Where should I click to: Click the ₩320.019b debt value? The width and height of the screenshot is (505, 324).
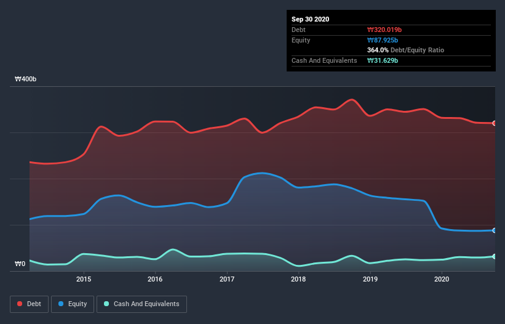(384, 30)
